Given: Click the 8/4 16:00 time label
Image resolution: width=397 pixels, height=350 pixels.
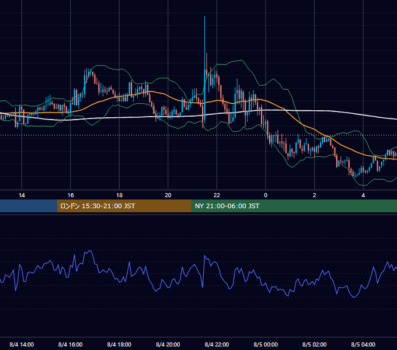Looking at the screenshot, I should [71, 345].
